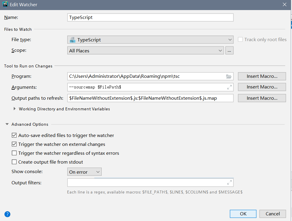Click the Name text field
The image size is (292, 221).
click(150, 17)
